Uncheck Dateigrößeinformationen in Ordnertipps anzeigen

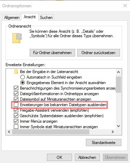[x=16, y=94]
